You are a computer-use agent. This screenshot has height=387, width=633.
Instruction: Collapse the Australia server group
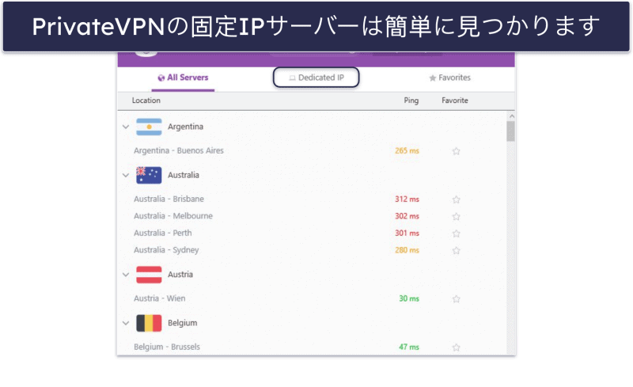[x=126, y=176]
